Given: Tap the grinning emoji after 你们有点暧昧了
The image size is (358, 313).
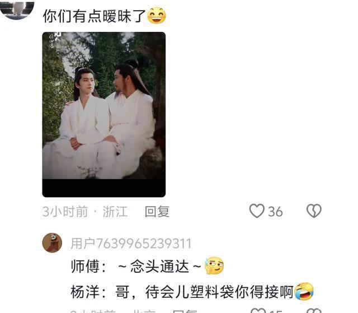Looking at the screenshot, I should tap(157, 16).
